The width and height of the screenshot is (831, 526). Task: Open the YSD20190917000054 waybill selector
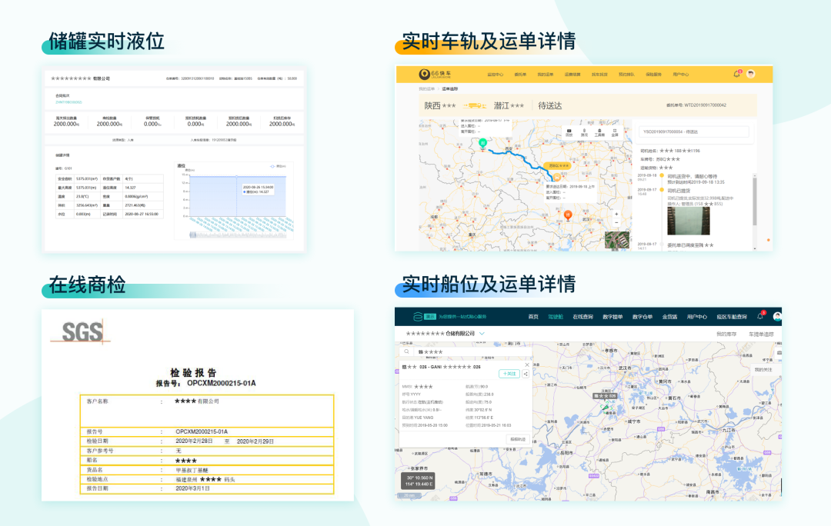(693, 131)
